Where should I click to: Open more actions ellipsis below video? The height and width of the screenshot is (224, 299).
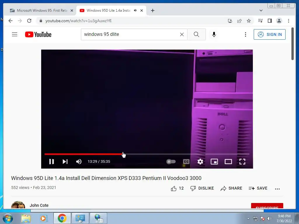click(277, 189)
